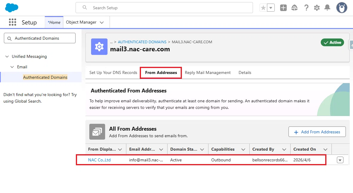This screenshot has width=353, height=193.
Task: Click the Salesforce cloud logo
Action: click(x=11, y=8)
